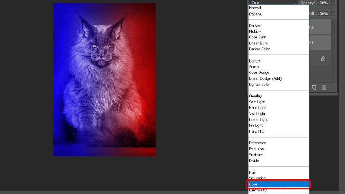Select the layer row ending in 1
Viewport: 345px width, 194px height.
[x=320, y=43]
